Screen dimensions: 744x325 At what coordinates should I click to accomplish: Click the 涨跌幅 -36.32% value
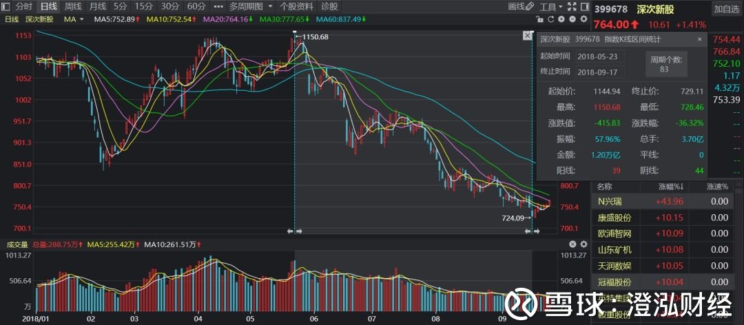[690, 123]
